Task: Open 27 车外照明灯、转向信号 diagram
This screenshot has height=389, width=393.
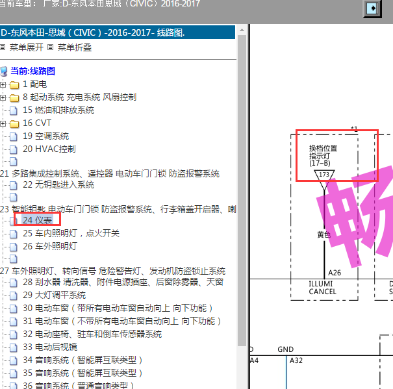Action: 112,271
